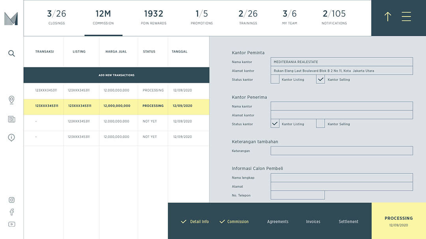Open the YouTube icon link
Image resolution: width=426 pixels, height=239 pixels.
point(11,224)
